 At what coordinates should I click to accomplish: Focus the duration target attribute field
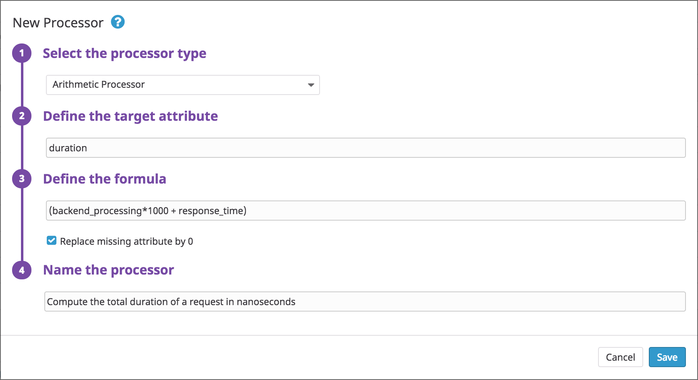coord(365,148)
